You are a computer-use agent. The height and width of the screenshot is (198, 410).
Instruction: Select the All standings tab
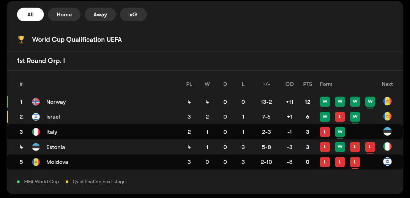tap(30, 14)
